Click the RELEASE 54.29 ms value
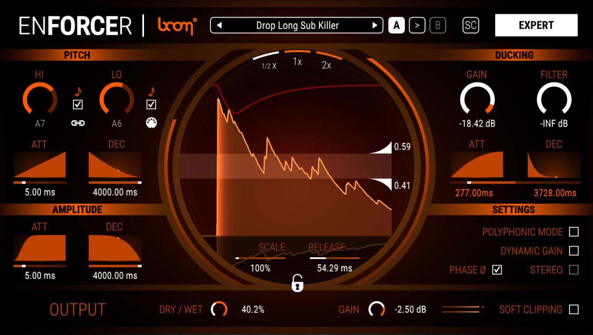 [x=334, y=269]
